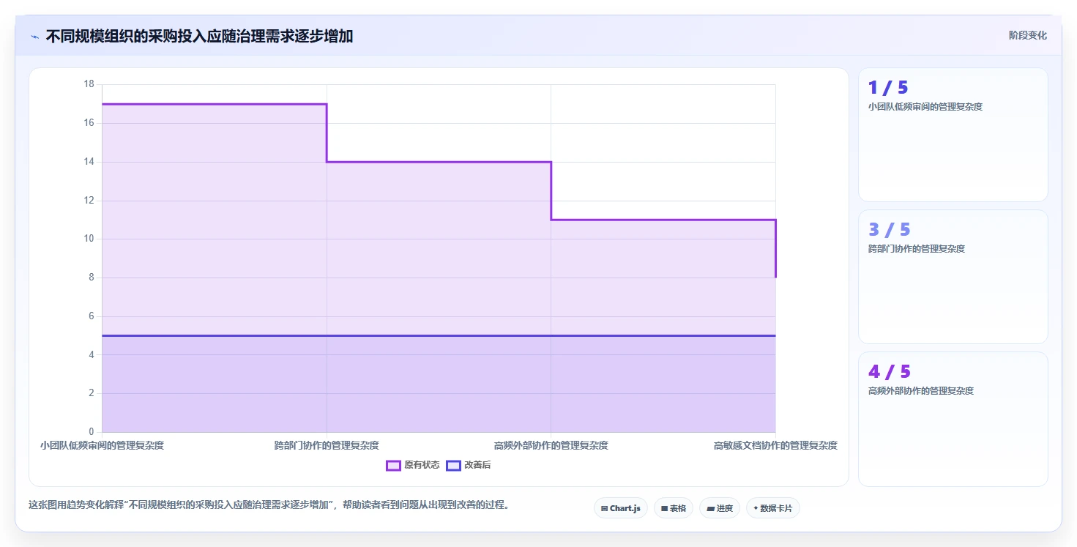Image resolution: width=1077 pixels, height=547 pixels.
Task: Click the 1 / 5 data card value
Action: pos(888,88)
